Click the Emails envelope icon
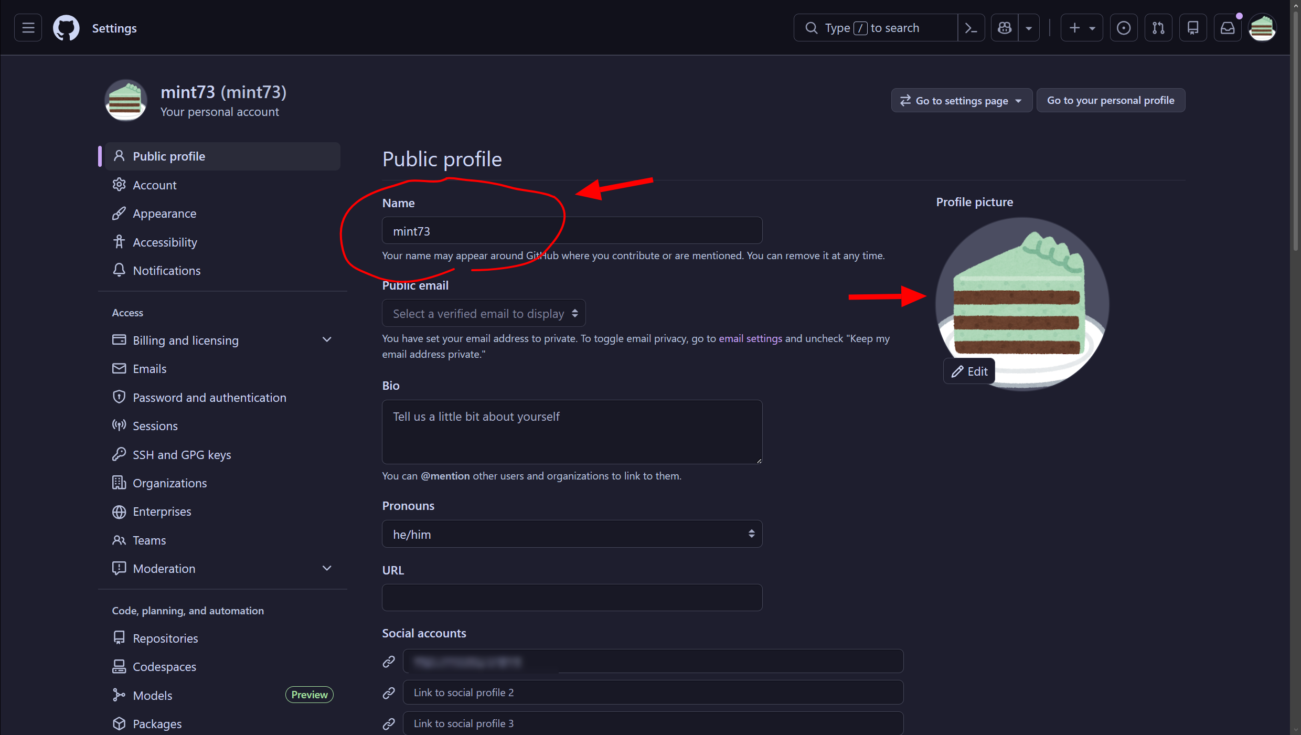1301x735 pixels. (x=119, y=368)
